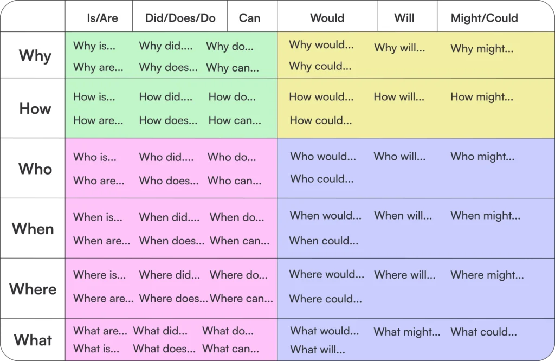Image resolution: width=555 pixels, height=361 pixels.
Task: Select the 'How might...' phrase
Action: point(482,98)
